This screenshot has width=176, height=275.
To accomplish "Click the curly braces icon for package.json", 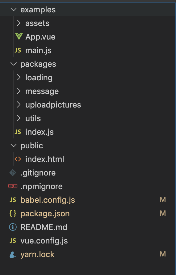I will tap(13, 214).
